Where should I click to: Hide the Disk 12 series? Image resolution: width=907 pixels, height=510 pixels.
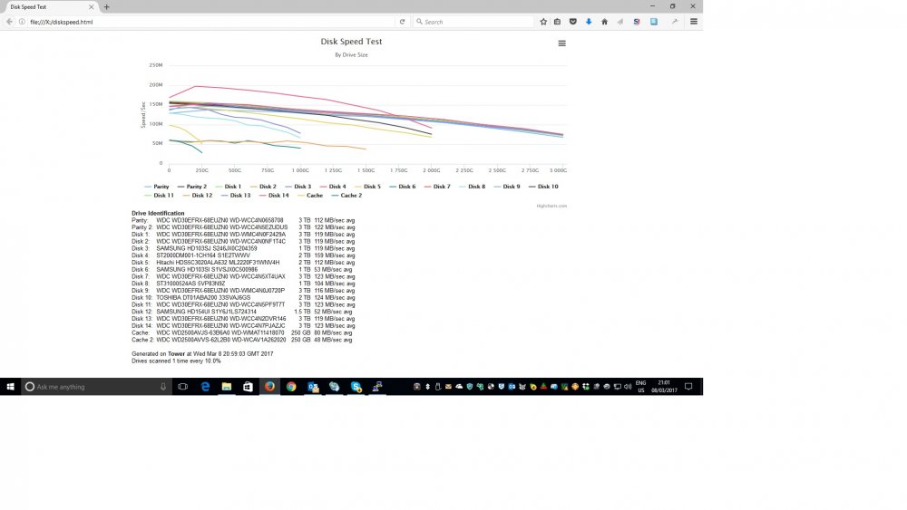tap(197, 196)
